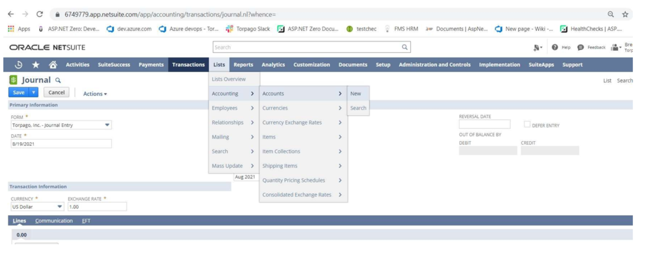Select Lists Overview menu entry
Image resolution: width=645 pixels, height=254 pixels.
click(x=229, y=79)
